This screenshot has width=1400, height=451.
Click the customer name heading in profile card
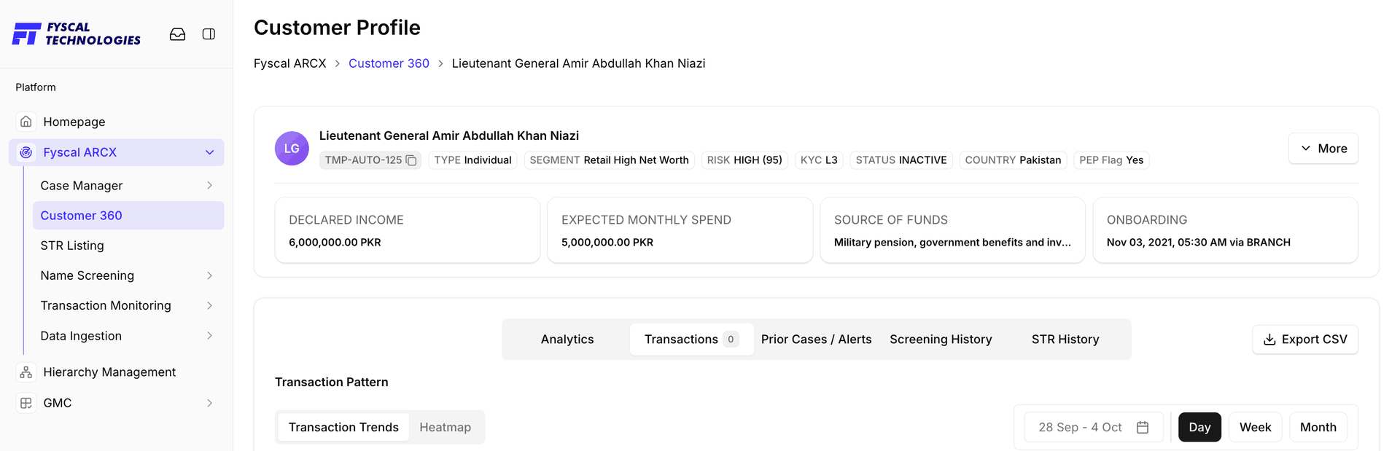[449, 136]
